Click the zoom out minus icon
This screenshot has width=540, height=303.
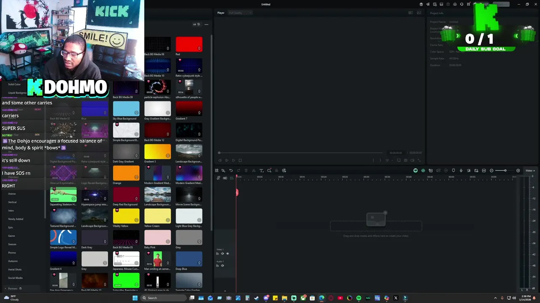click(491, 170)
